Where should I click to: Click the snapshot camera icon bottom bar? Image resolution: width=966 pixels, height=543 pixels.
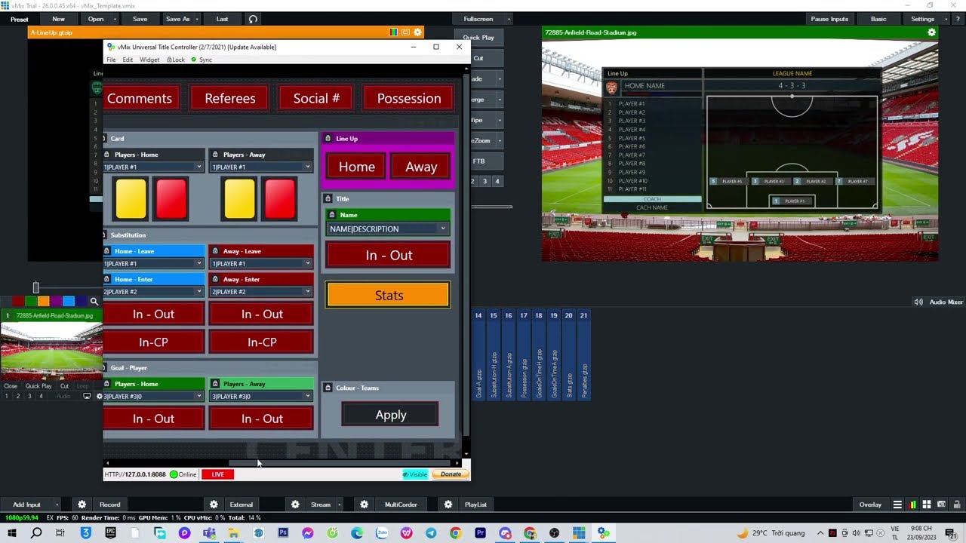click(x=941, y=505)
